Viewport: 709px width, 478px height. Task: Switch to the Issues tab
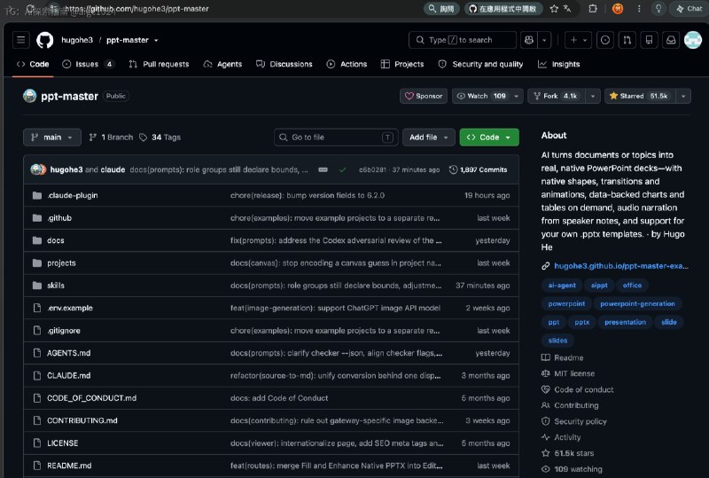[x=88, y=64]
